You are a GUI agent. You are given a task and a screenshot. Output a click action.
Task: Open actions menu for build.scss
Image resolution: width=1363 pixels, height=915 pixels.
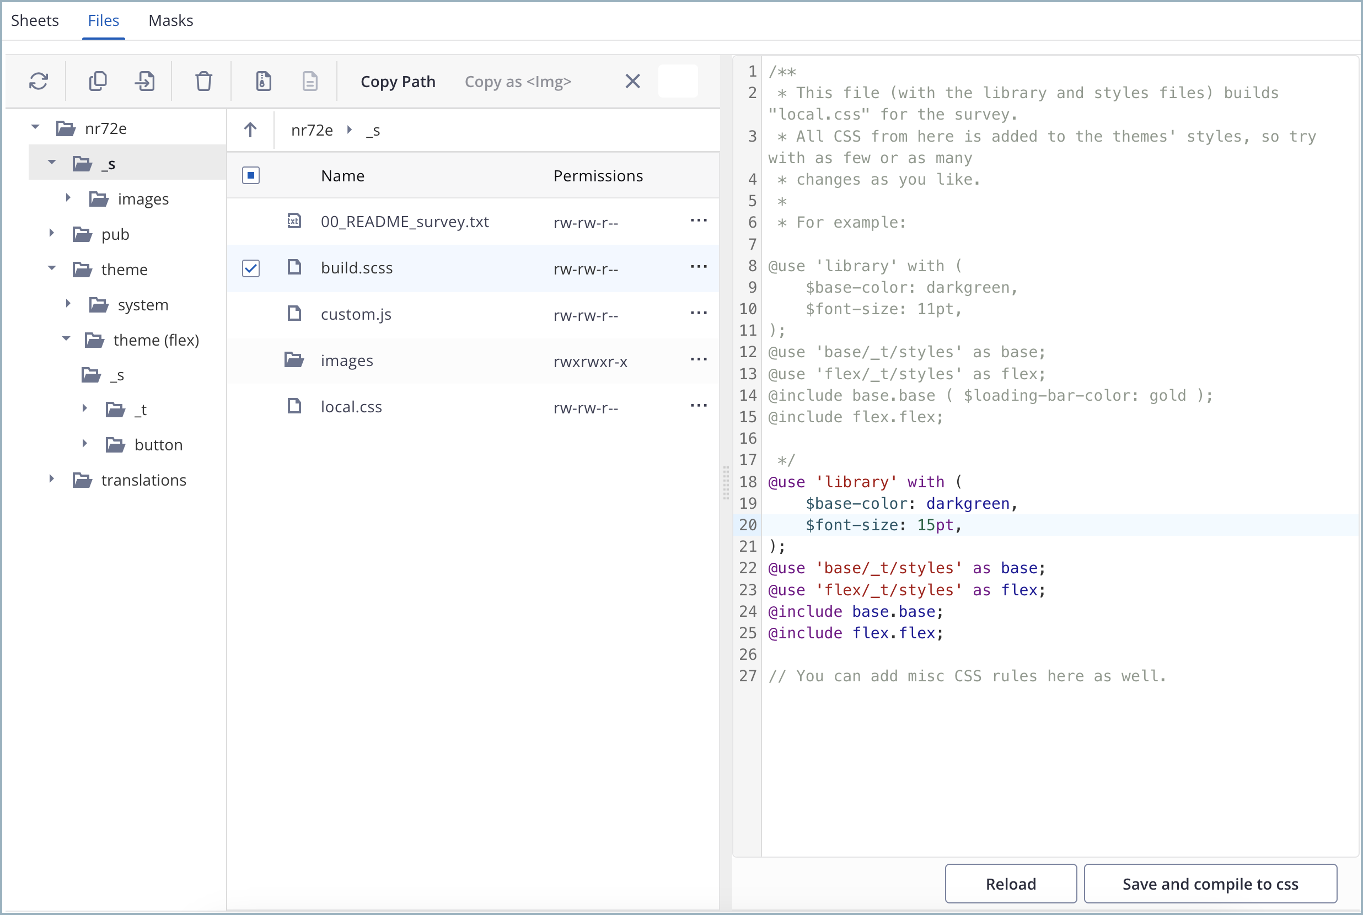pyautogui.click(x=699, y=267)
